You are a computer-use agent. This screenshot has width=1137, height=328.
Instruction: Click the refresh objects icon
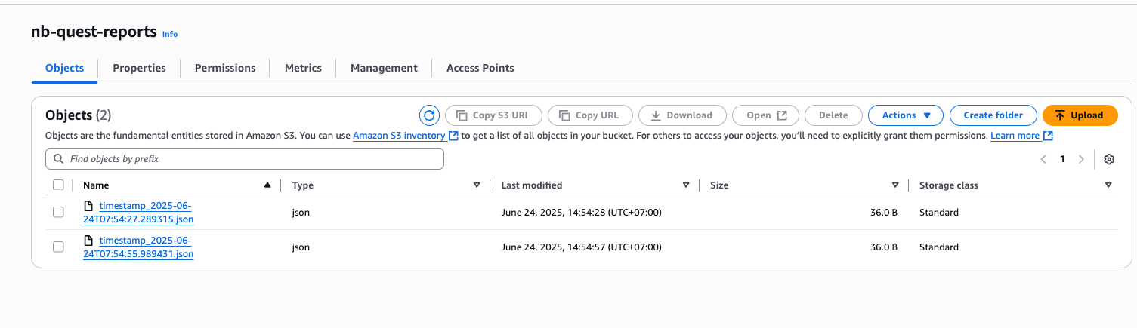click(x=429, y=115)
